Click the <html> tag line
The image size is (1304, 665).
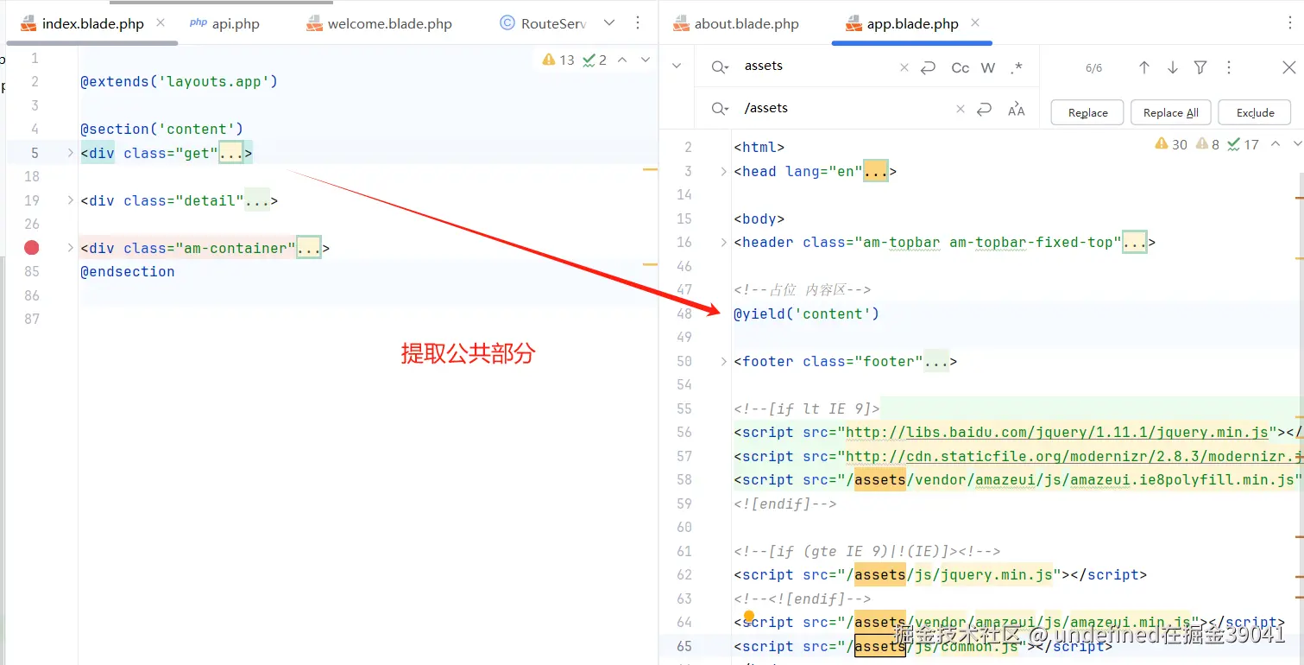[759, 147]
